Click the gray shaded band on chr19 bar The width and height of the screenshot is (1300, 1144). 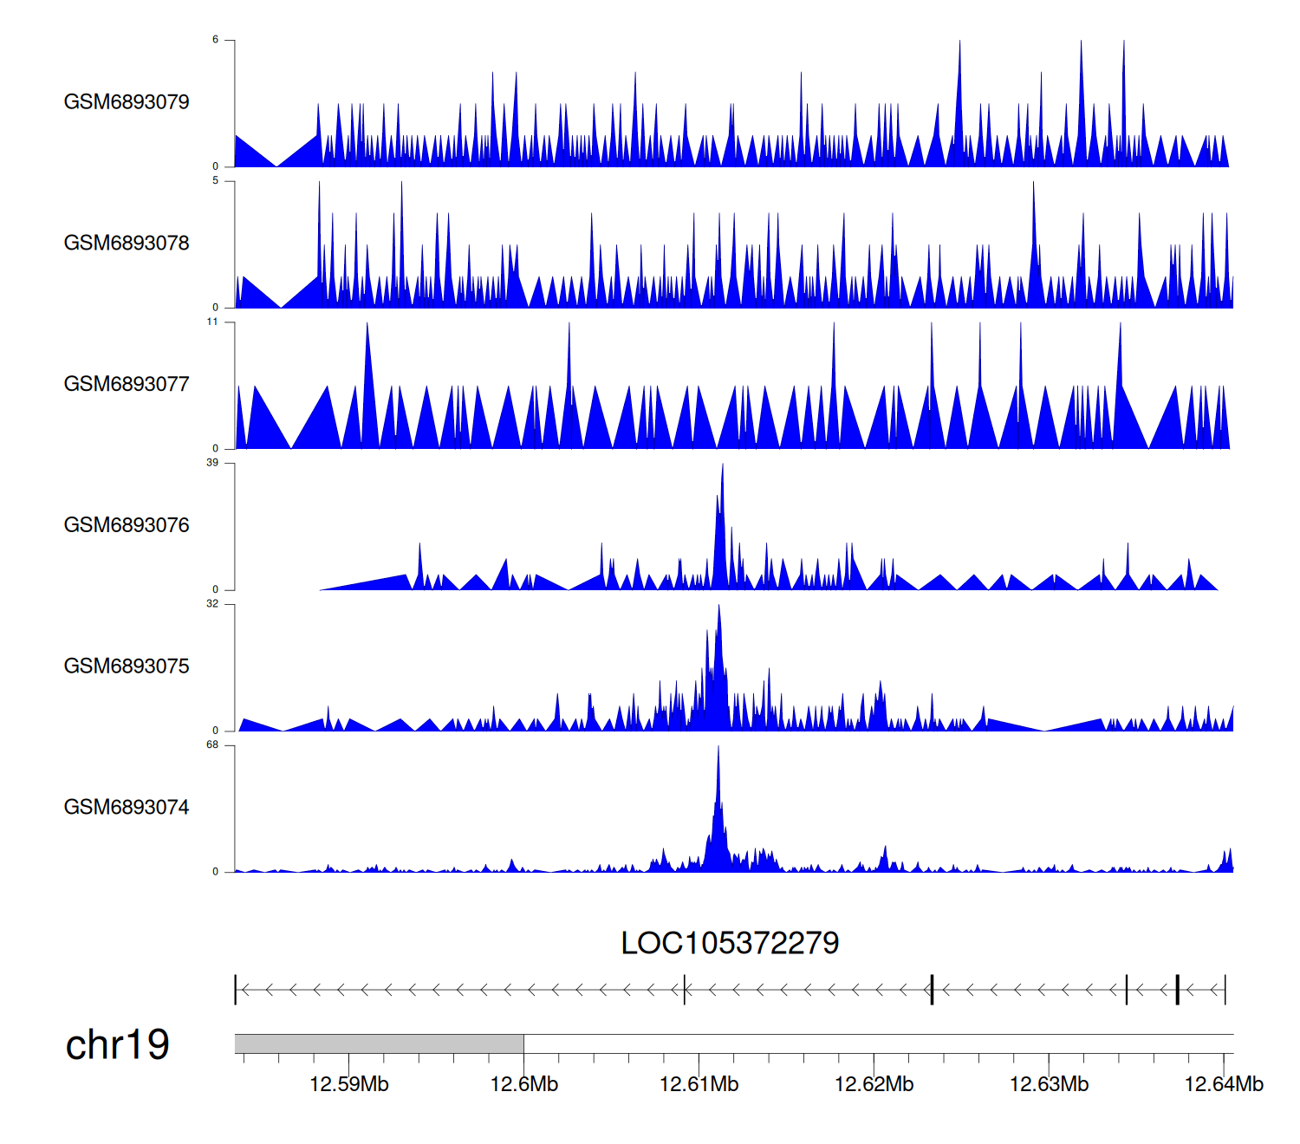[x=379, y=1043]
